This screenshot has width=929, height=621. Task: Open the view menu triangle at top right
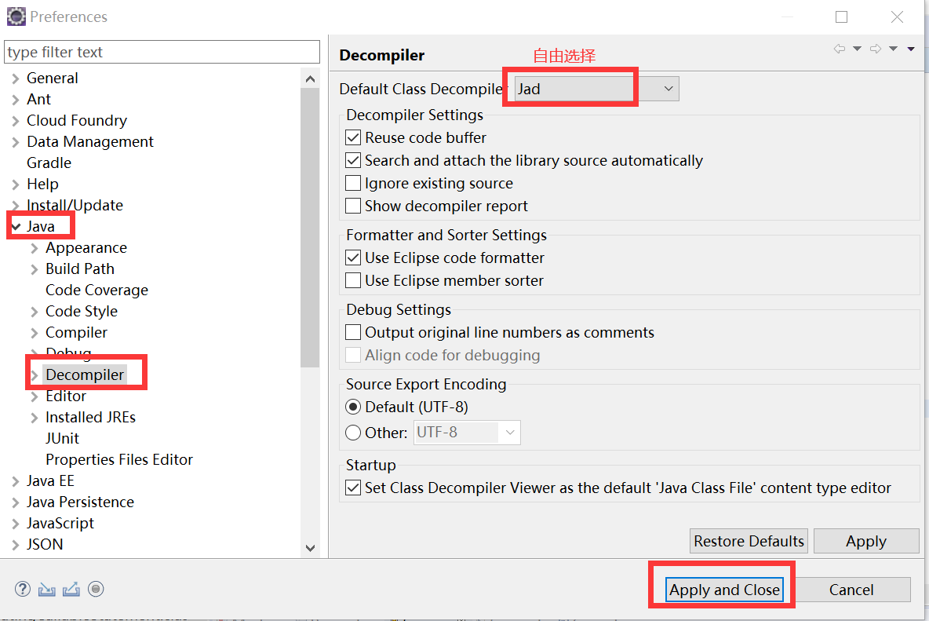tap(911, 49)
